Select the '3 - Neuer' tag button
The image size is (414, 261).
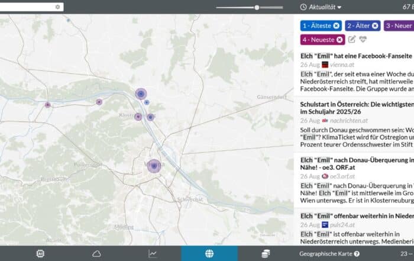point(399,26)
